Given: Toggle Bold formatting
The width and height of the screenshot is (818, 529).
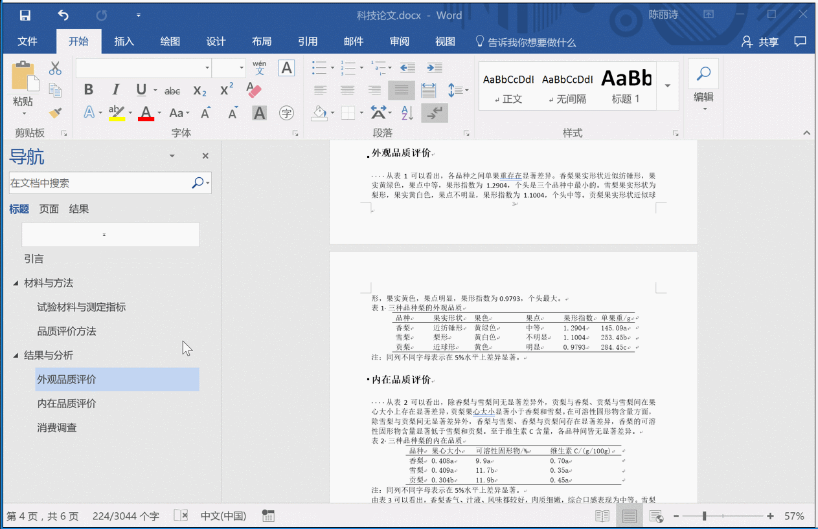Looking at the screenshot, I should (x=89, y=90).
